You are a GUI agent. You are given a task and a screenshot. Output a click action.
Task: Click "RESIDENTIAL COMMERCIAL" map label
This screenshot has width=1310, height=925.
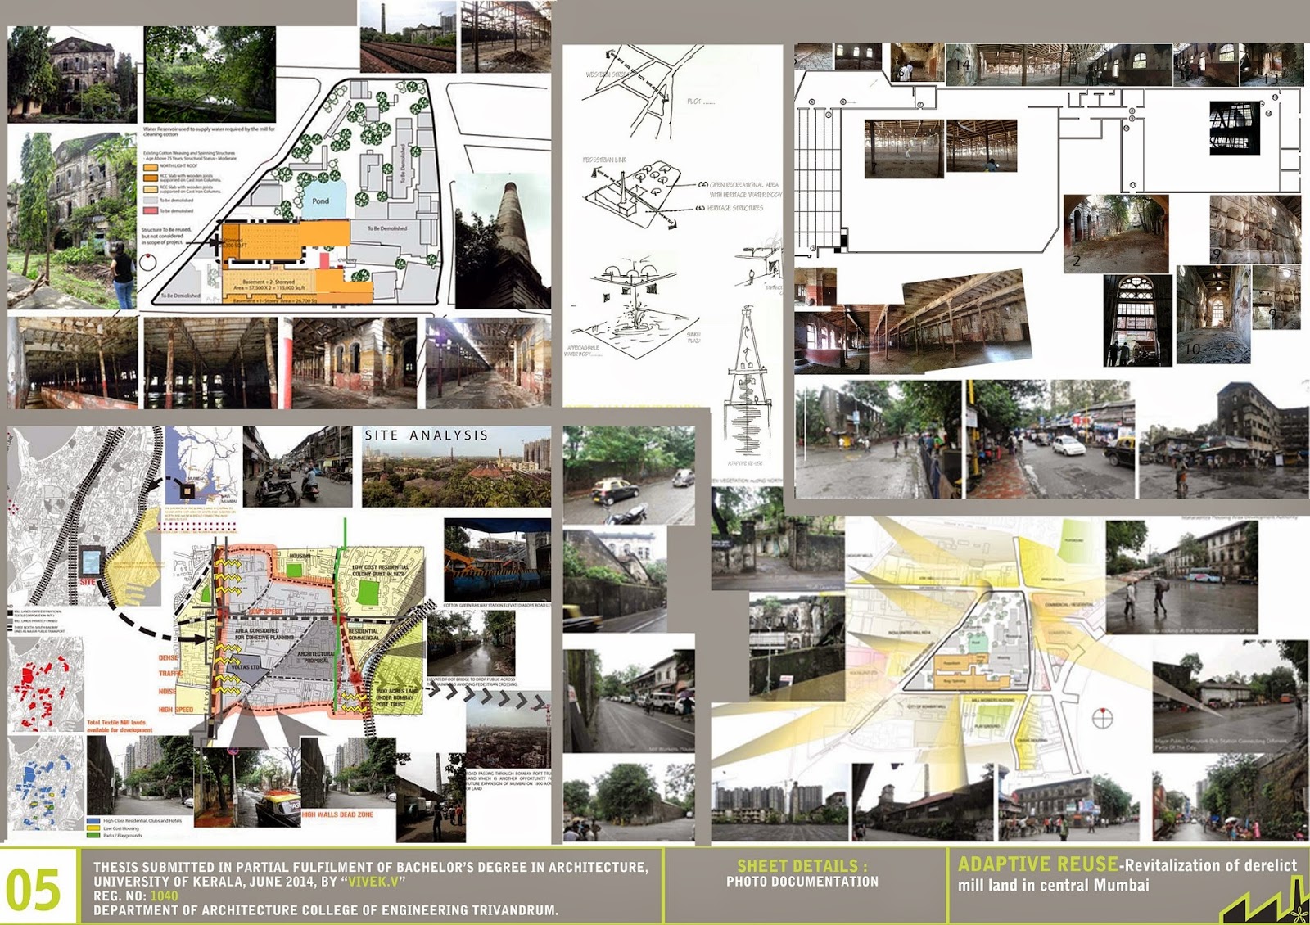(x=364, y=634)
